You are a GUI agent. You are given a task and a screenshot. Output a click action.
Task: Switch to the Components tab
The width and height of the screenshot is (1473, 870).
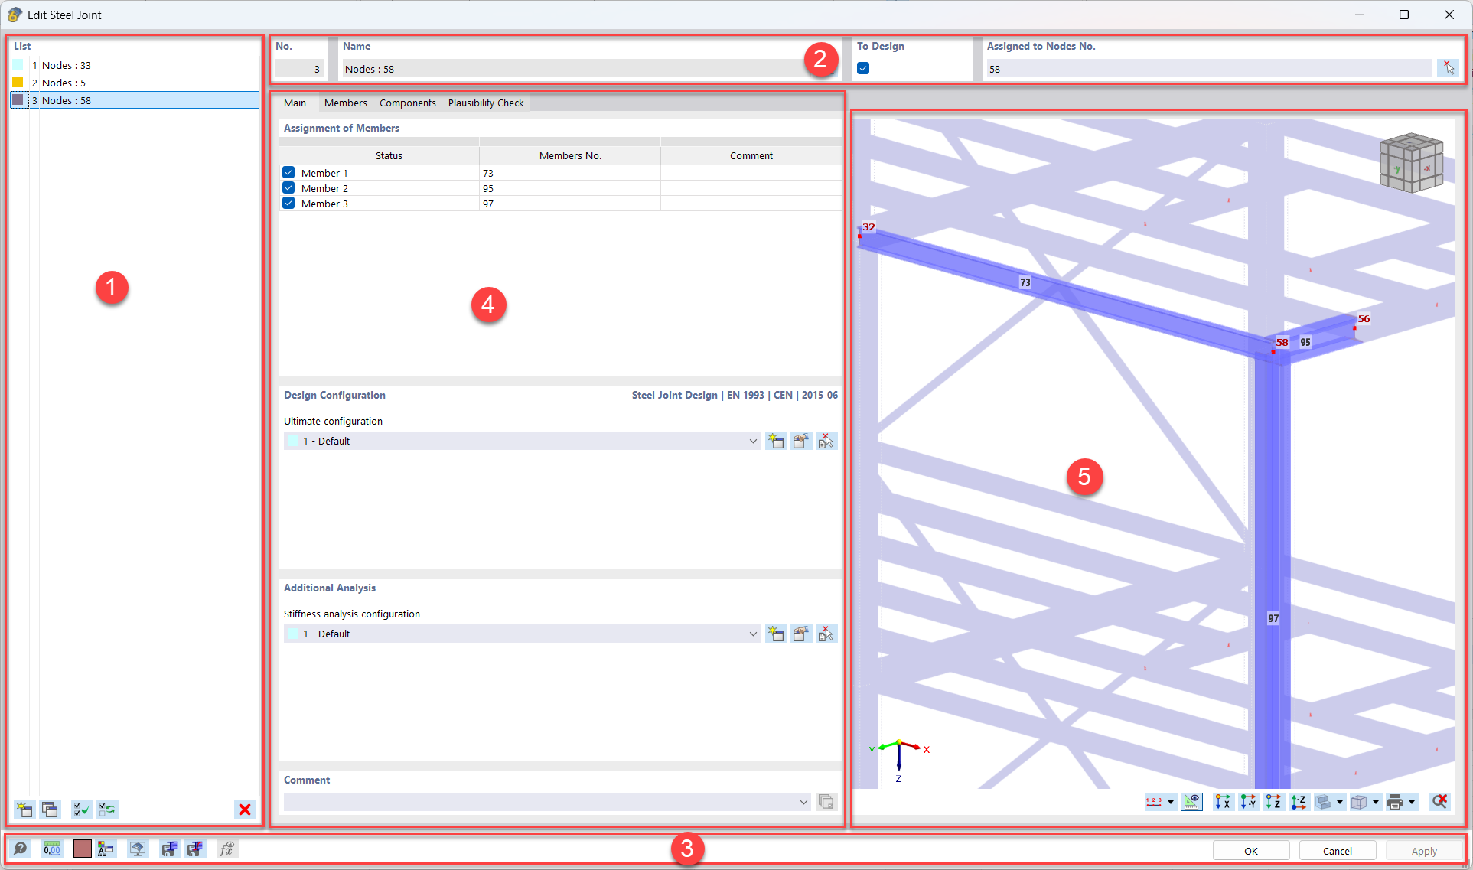pyautogui.click(x=407, y=103)
